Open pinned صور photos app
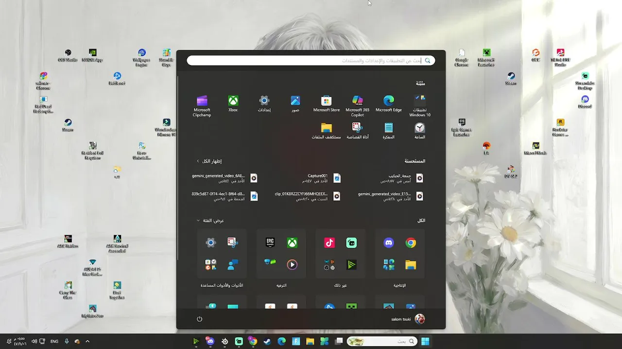Screen dimensions: 622x349 [x=295, y=104]
